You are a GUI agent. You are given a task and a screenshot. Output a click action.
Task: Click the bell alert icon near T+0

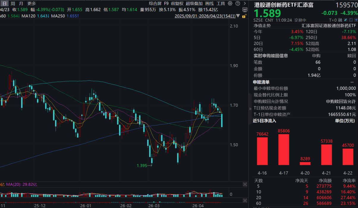[351, 20]
